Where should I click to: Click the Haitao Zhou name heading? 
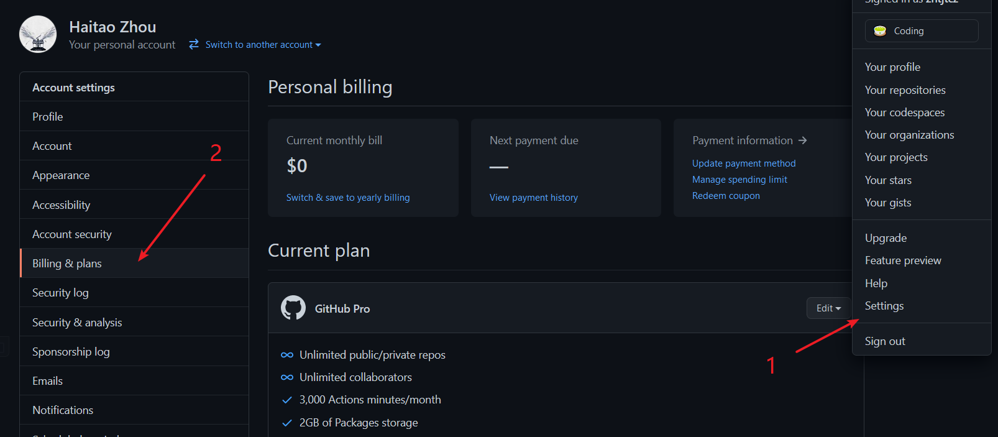[x=112, y=27]
